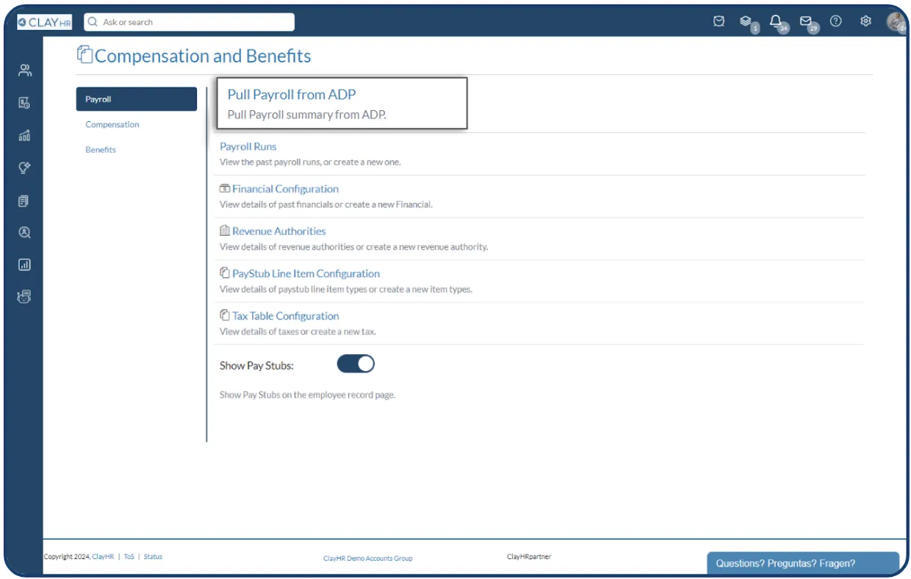This screenshot has height=579, width=911.
Task: Click the Ask or search field
Action: tap(190, 22)
